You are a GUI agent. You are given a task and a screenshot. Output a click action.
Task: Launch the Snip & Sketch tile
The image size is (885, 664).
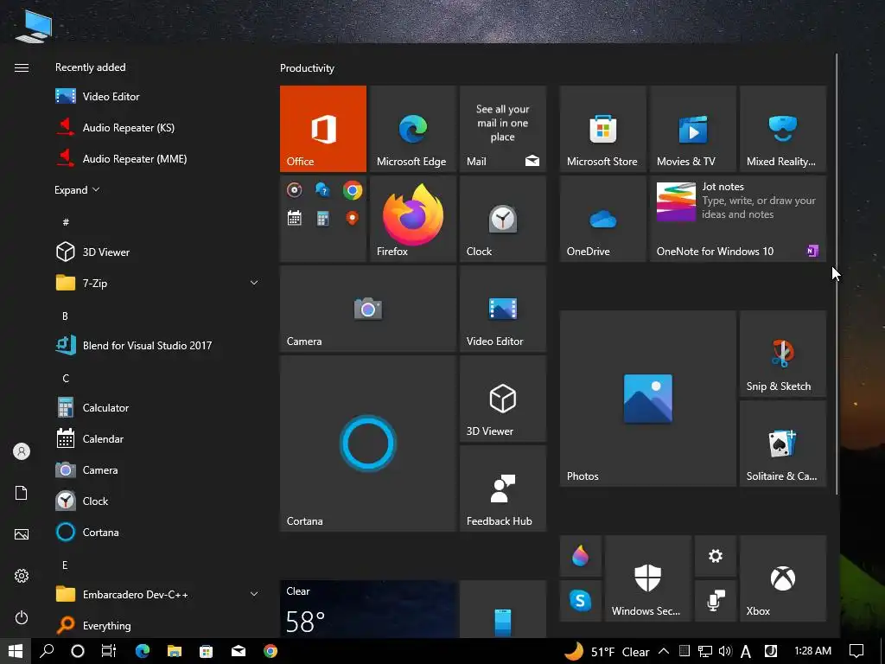783,354
